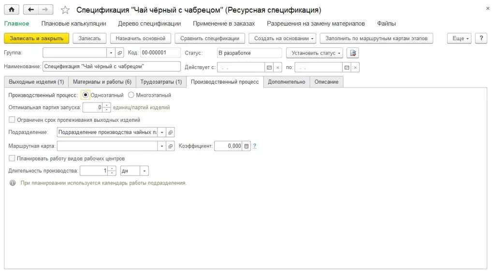Image resolution: width=495 pixels, height=274 pixels.
Task: Clear the Действует с date field
Action: click(x=277, y=68)
